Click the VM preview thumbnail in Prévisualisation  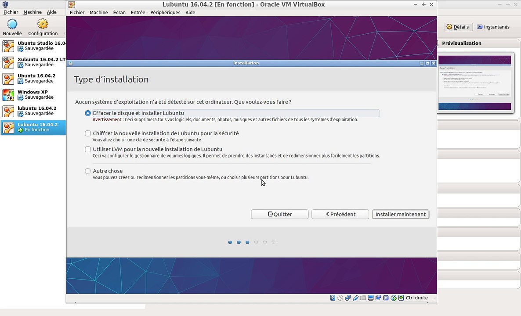pyautogui.click(x=474, y=83)
